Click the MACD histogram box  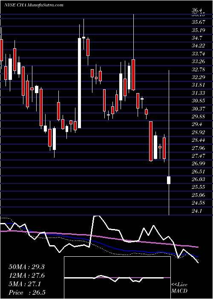click(x=117, y=278)
